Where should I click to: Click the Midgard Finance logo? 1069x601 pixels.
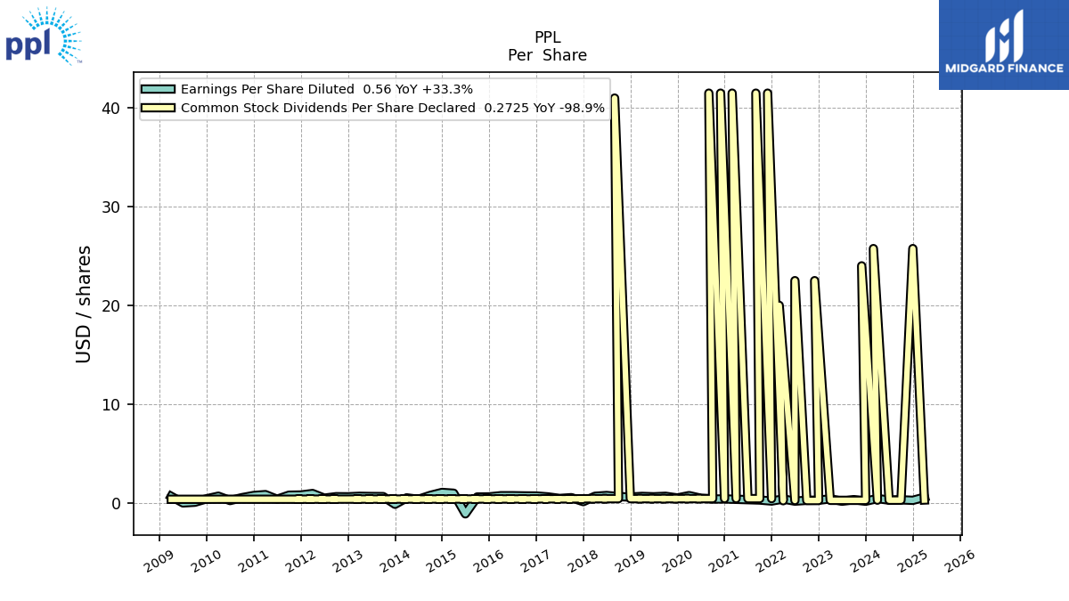[1004, 44]
